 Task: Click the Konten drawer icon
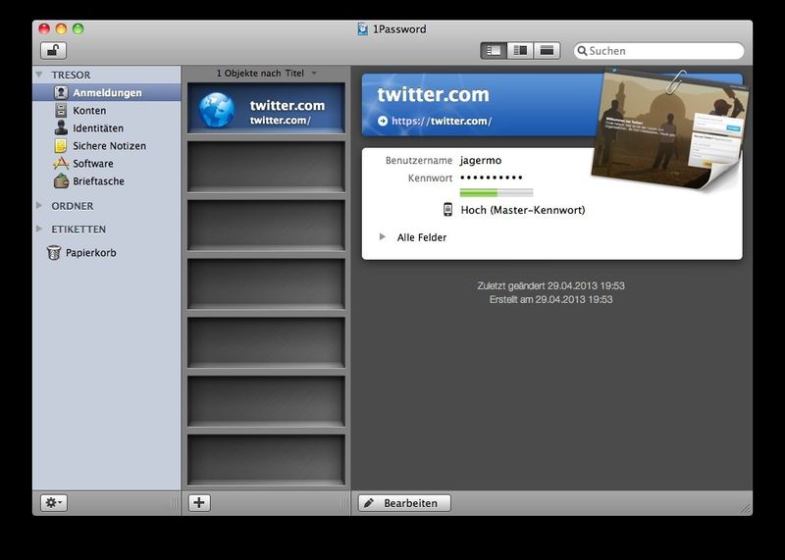[x=61, y=110]
